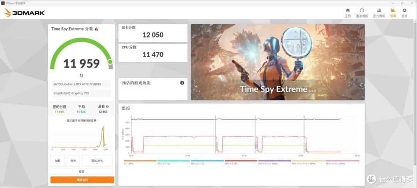Click Intel(R) UHD Graphics 770 row
The height and width of the screenshot is (188, 417).
pos(81,93)
